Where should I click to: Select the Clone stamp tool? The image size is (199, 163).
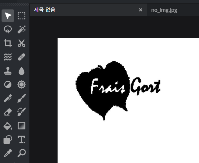8,71
